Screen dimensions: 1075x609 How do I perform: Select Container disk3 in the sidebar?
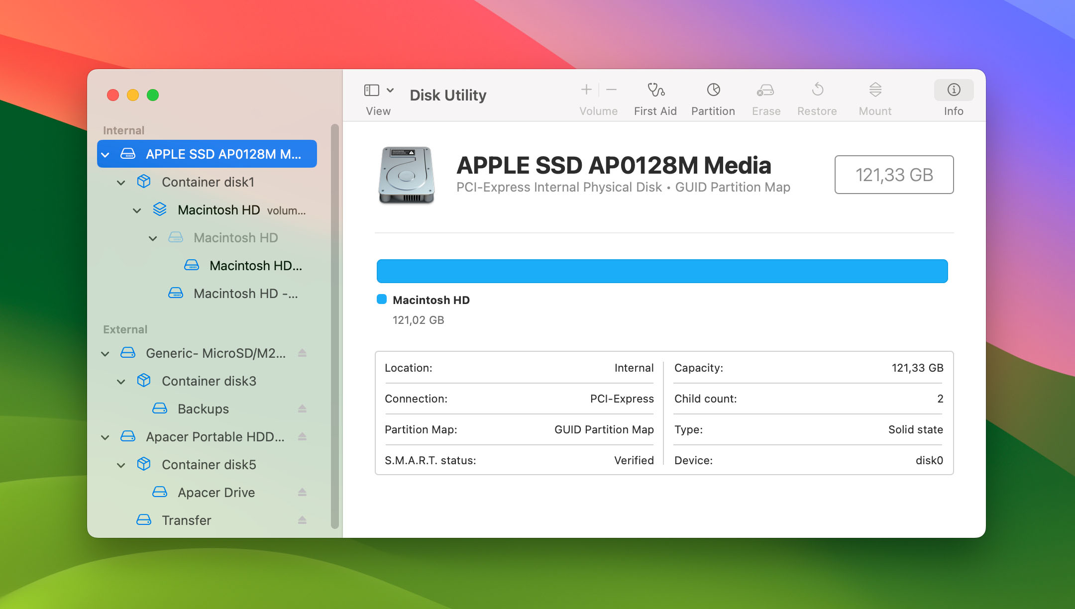pos(209,381)
